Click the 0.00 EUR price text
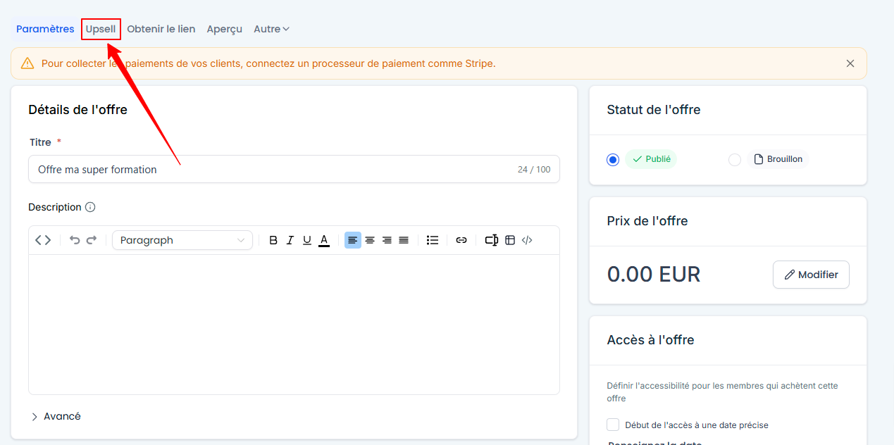Image resolution: width=894 pixels, height=445 pixels. 654,274
